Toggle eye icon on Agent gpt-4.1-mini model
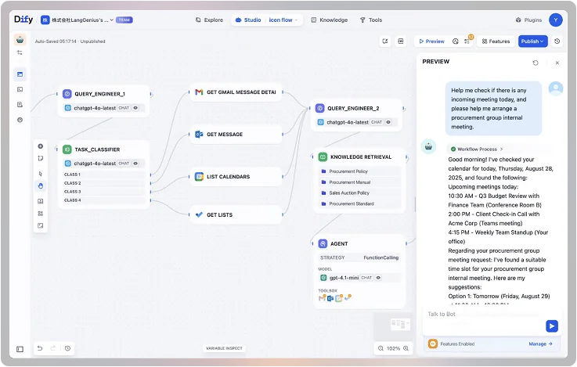This screenshot has height=367, width=577. 379,277
